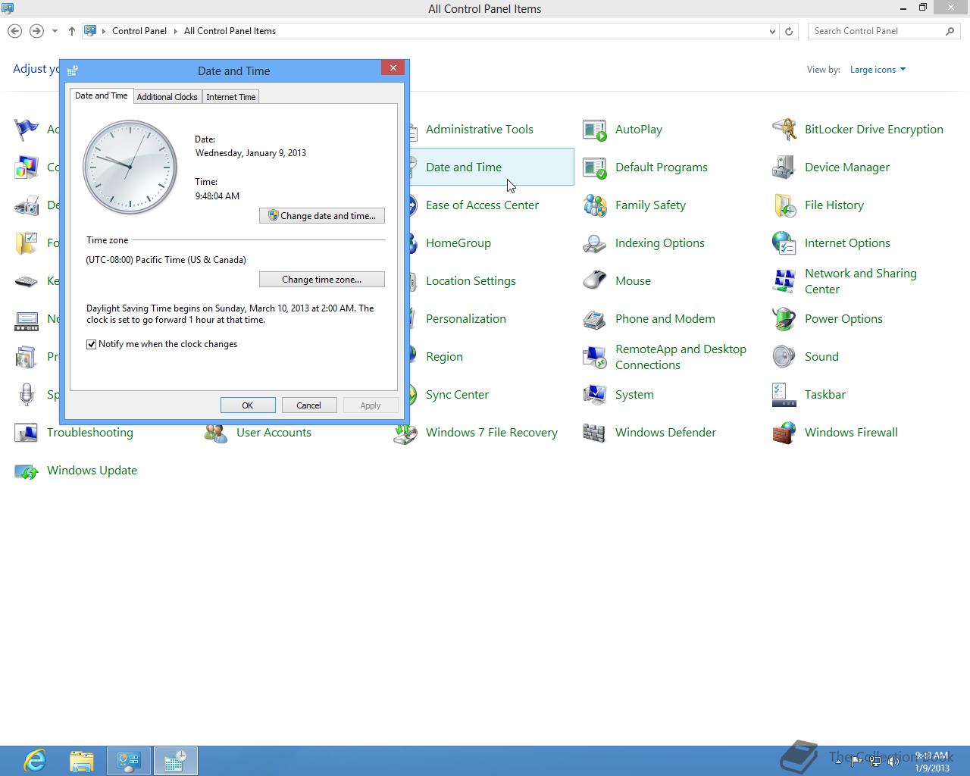This screenshot has height=776, width=970.
Task: Refresh the Control Panel view
Action: click(789, 31)
